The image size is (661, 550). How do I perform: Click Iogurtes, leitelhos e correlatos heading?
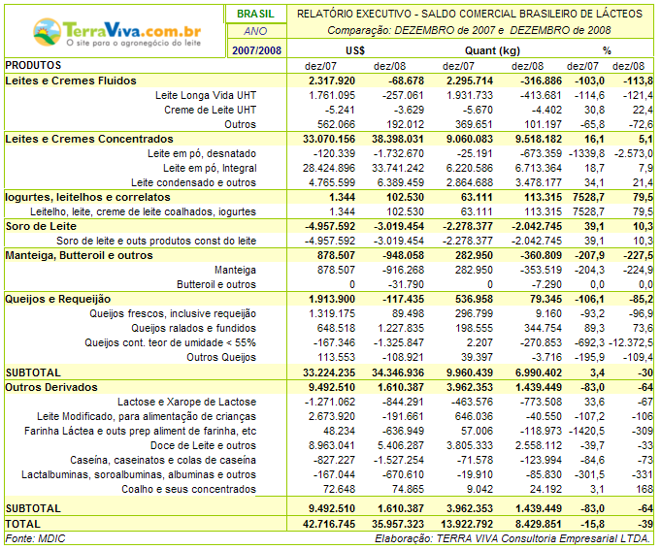tap(87, 197)
